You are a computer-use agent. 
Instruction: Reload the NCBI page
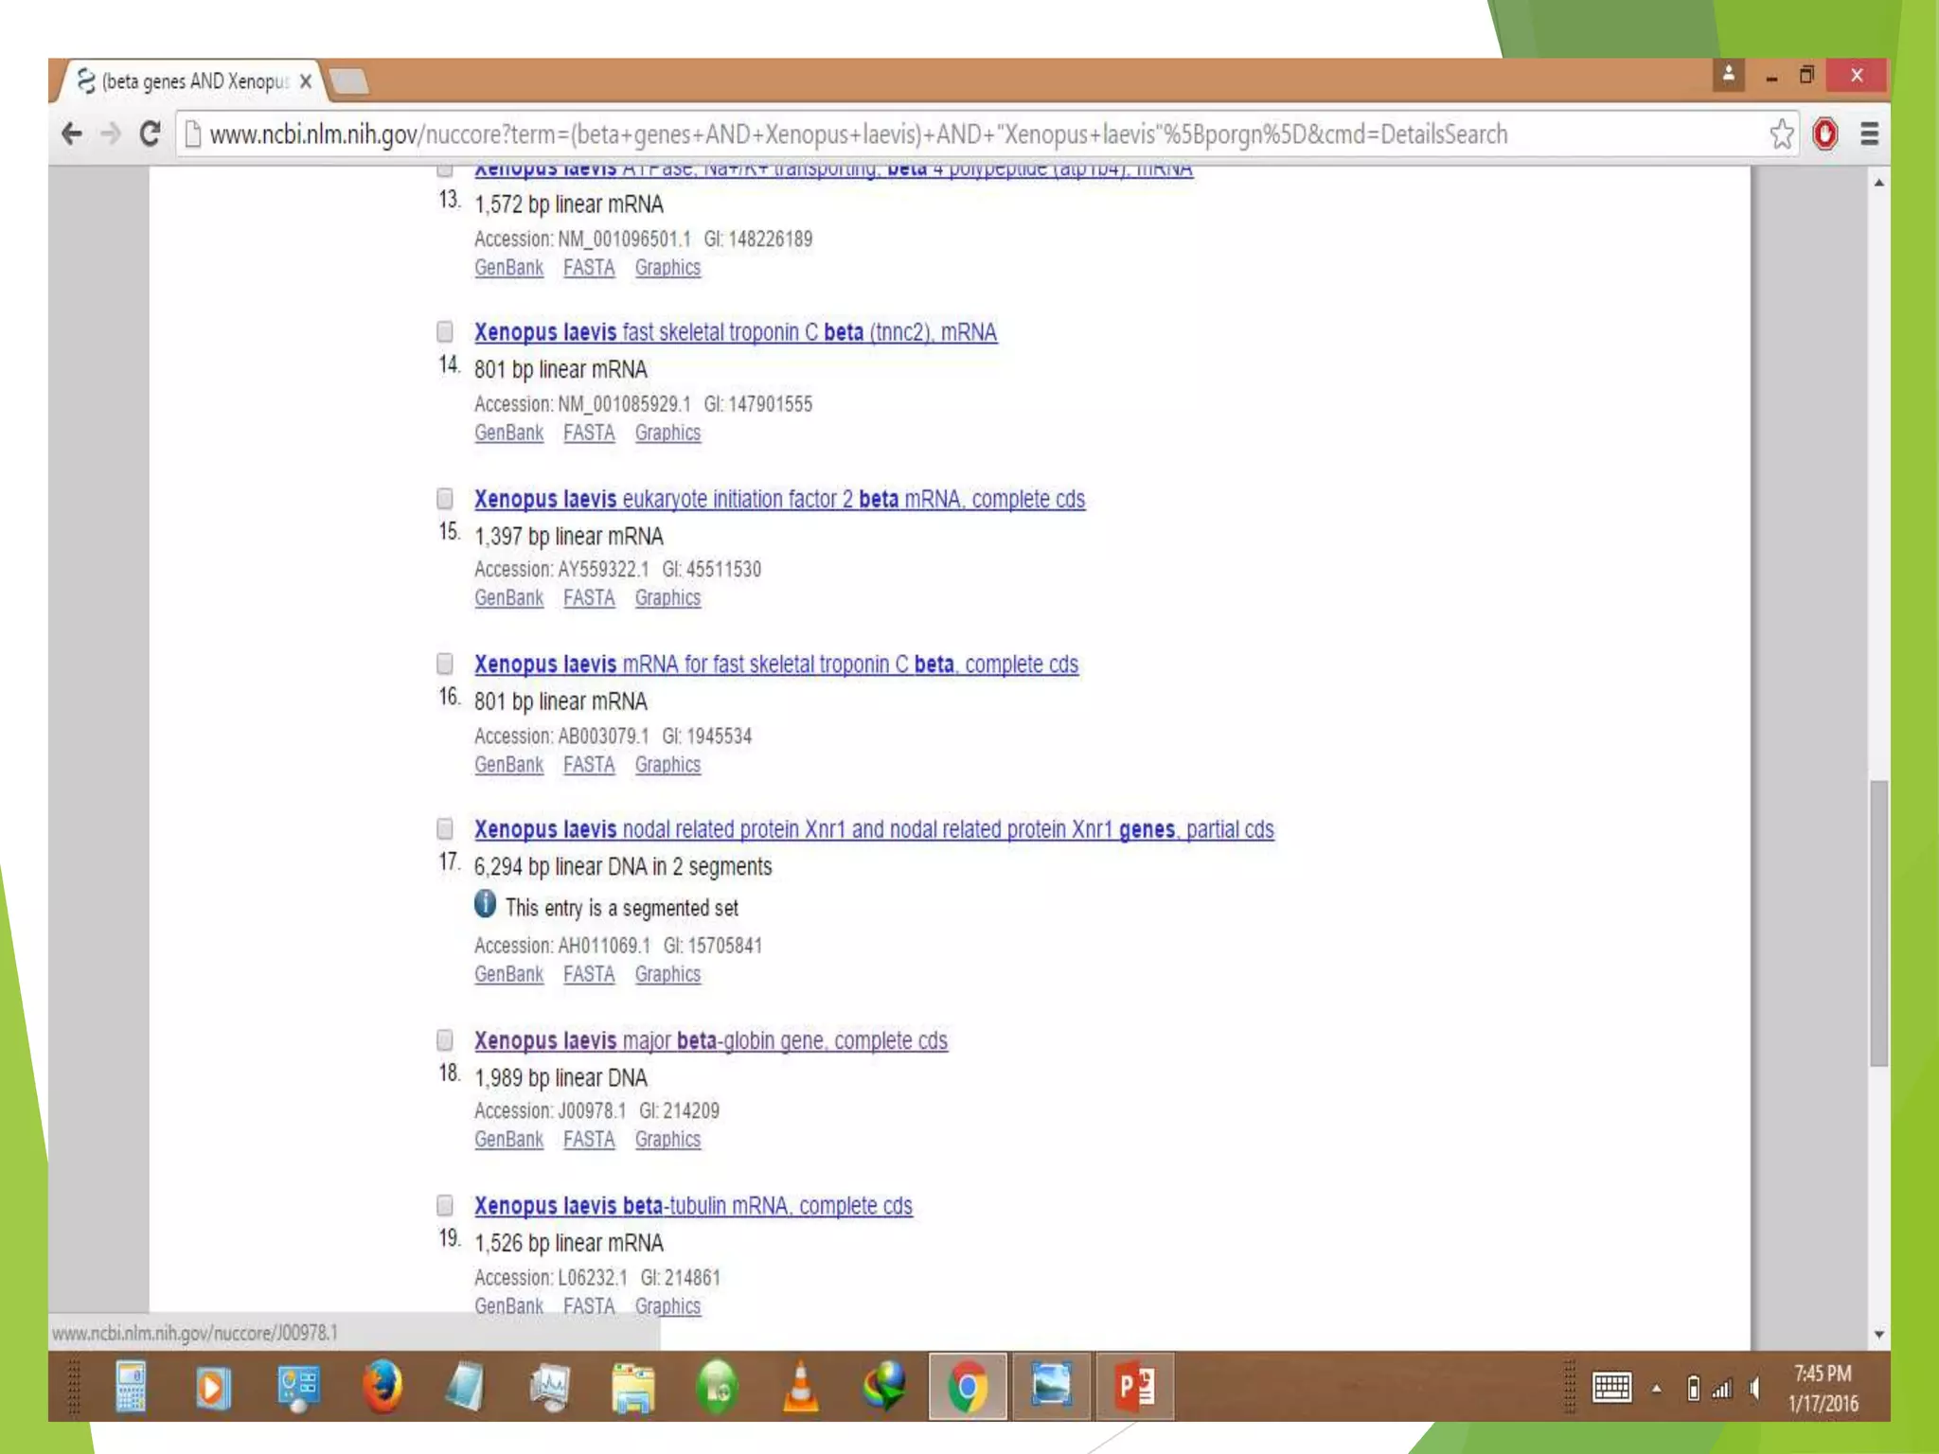tap(149, 133)
